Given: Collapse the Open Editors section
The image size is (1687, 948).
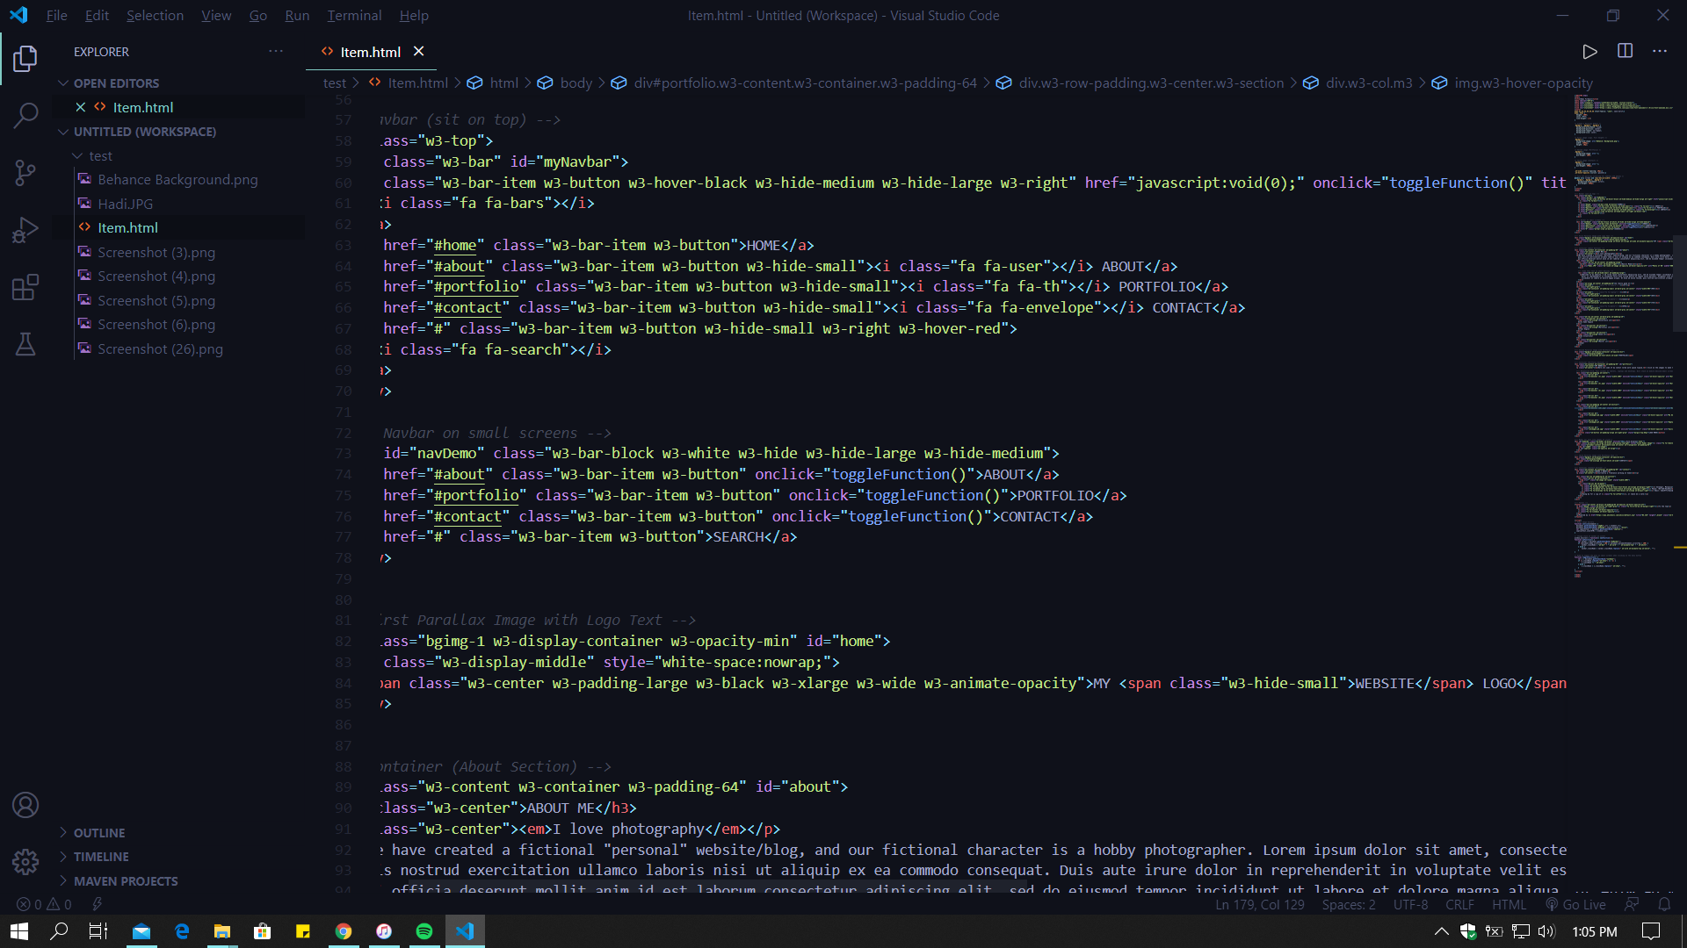Looking at the screenshot, I should point(116,83).
